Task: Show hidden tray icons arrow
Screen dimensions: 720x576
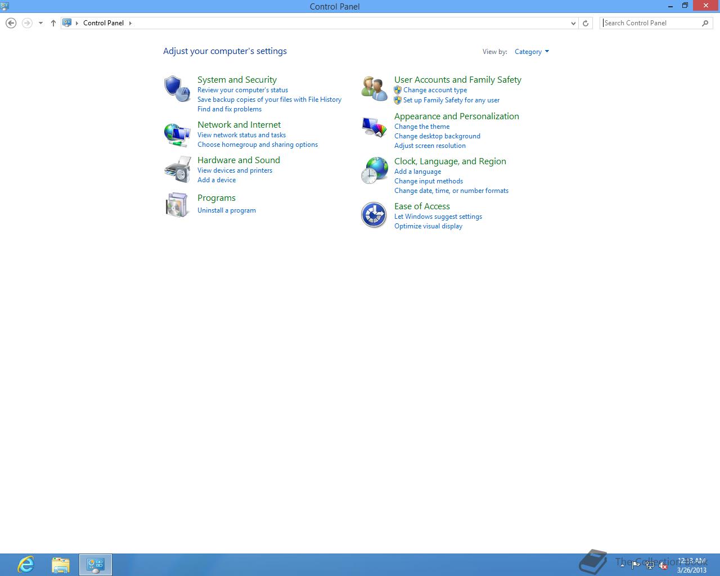Action: point(622,565)
